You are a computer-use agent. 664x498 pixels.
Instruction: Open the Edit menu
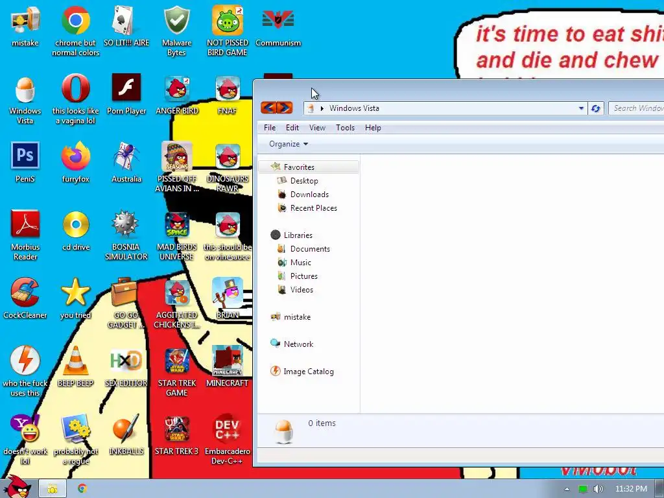coord(292,128)
